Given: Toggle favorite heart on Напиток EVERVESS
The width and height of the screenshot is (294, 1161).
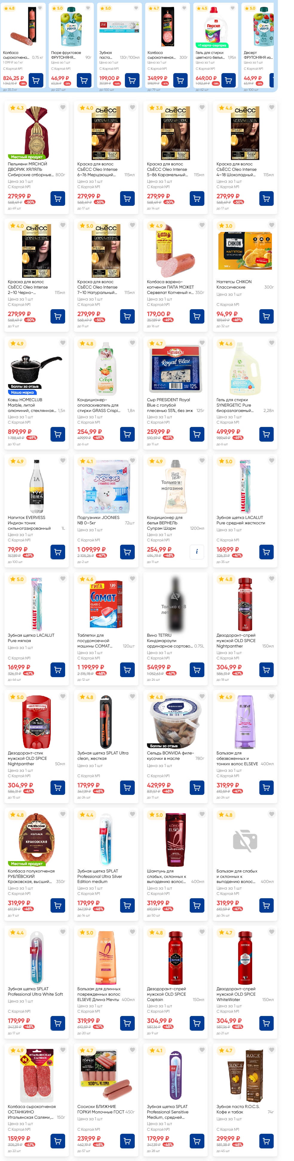Looking at the screenshot, I should coord(63,461).
